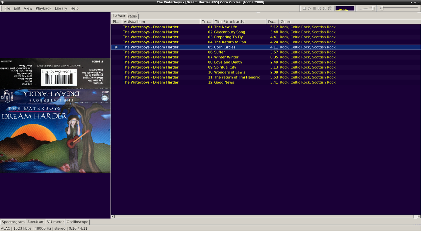Select track 01 The New Life
Viewport: 421px width, 231px height.
pos(266,27)
